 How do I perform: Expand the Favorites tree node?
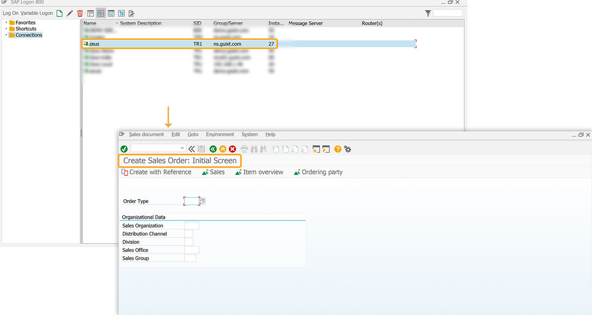click(x=6, y=23)
